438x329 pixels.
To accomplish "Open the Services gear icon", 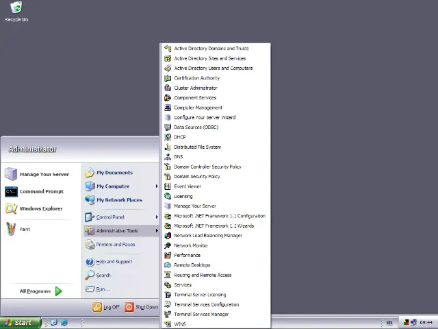I will 168,285.
